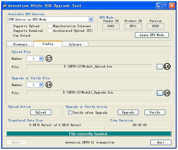178x150 pixels.
Task: Toggle the Supports Download checkbox
Action: pyautogui.click(x=10, y=31)
